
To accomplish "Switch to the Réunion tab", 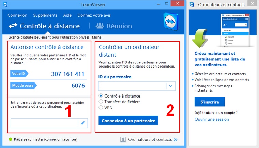I will pyautogui.click(x=114, y=26).
